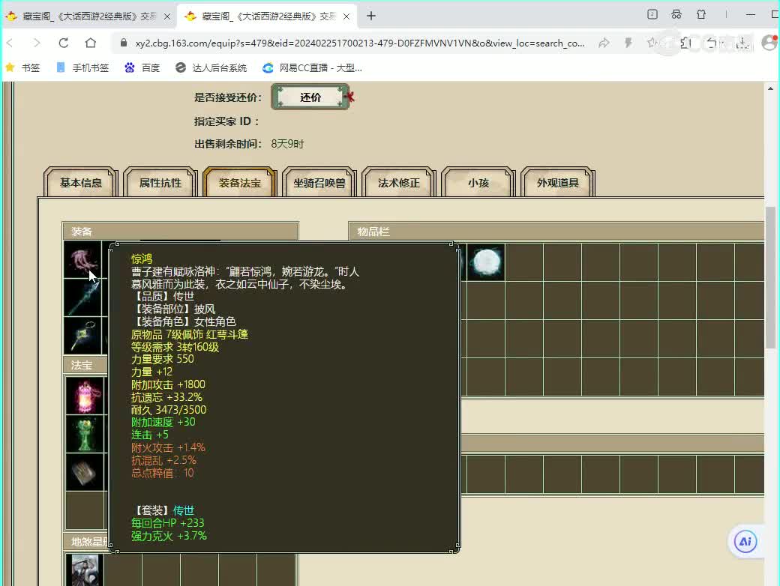The width and height of the screenshot is (780, 586).
Task: Open the browser home page
Action: coord(91,43)
